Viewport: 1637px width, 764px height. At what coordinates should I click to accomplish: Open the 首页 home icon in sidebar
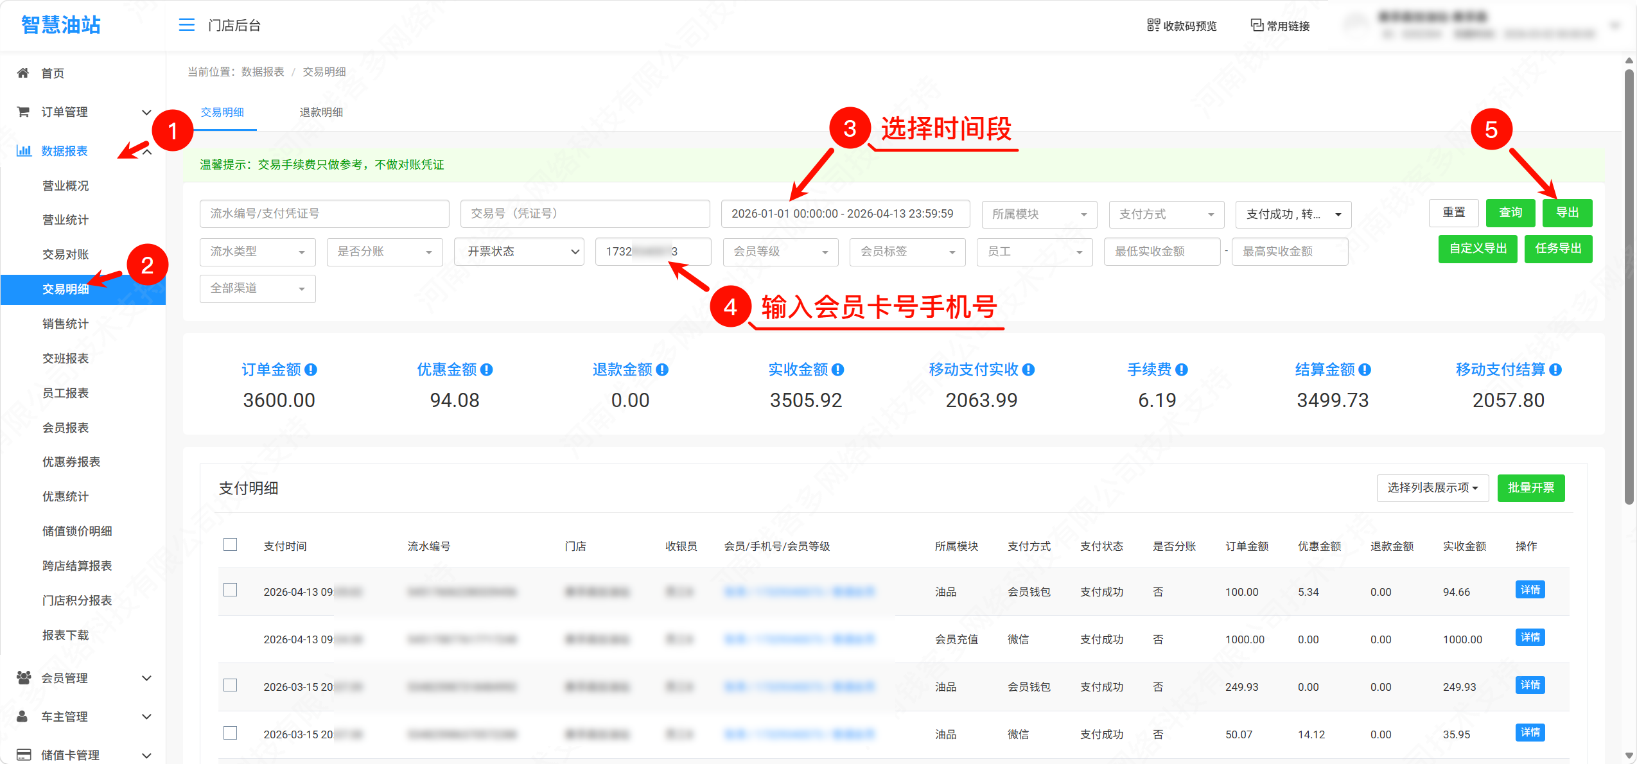pos(22,73)
